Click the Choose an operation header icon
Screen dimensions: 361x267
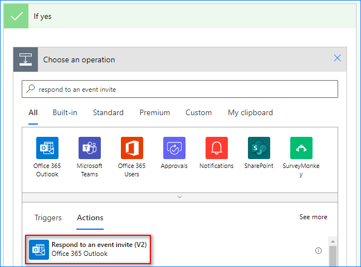pos(26,60)
